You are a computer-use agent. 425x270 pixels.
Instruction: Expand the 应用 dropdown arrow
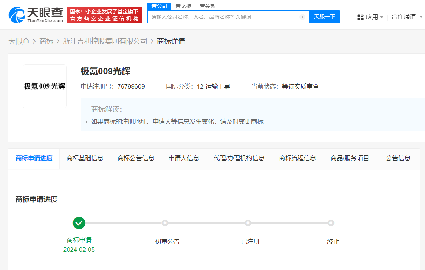click(x=381, y=17)
